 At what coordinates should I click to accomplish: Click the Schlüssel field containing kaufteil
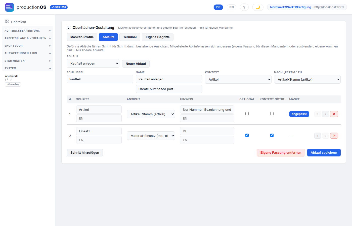100,79
